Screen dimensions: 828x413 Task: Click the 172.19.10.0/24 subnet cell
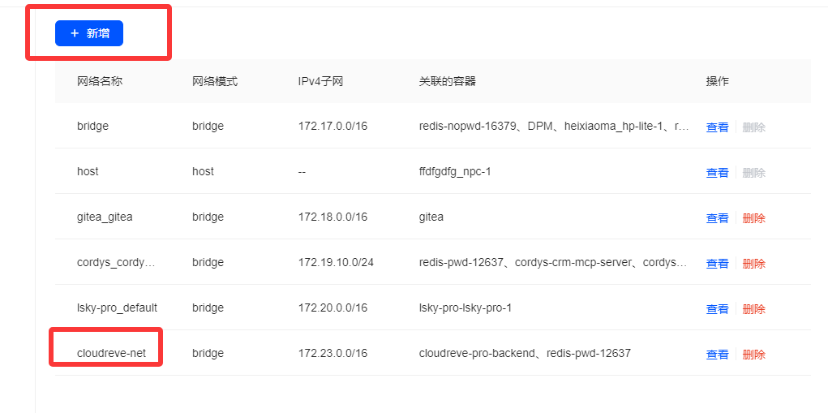point(336,262)
